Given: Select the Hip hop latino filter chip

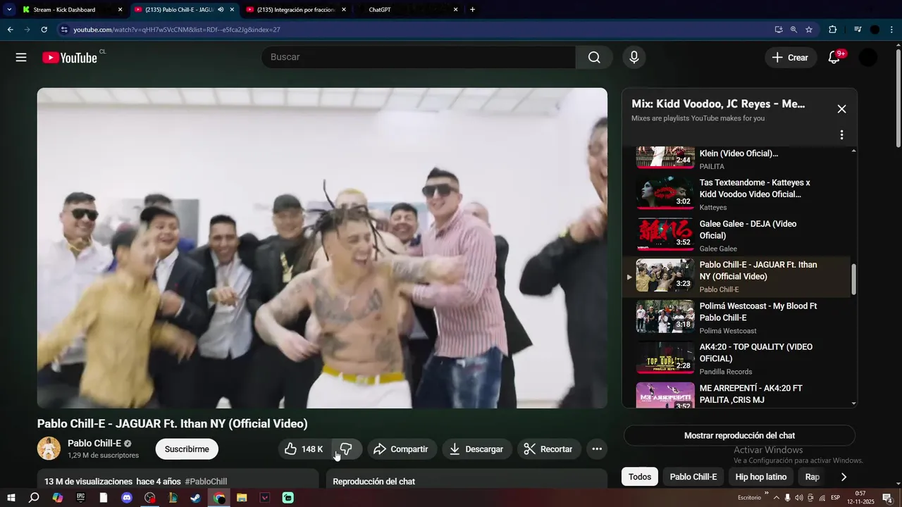Looking at the screenshot, I should (x=761, y=477).
